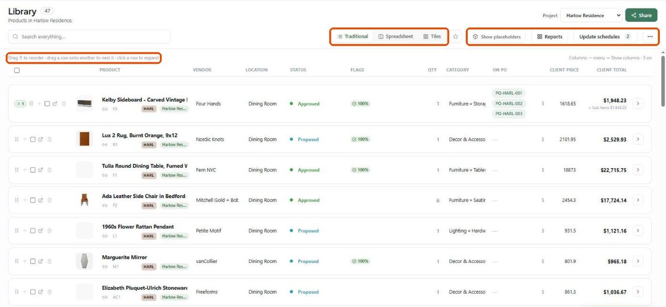Click the CLIENT TOTAL column header

click(612, 70)
